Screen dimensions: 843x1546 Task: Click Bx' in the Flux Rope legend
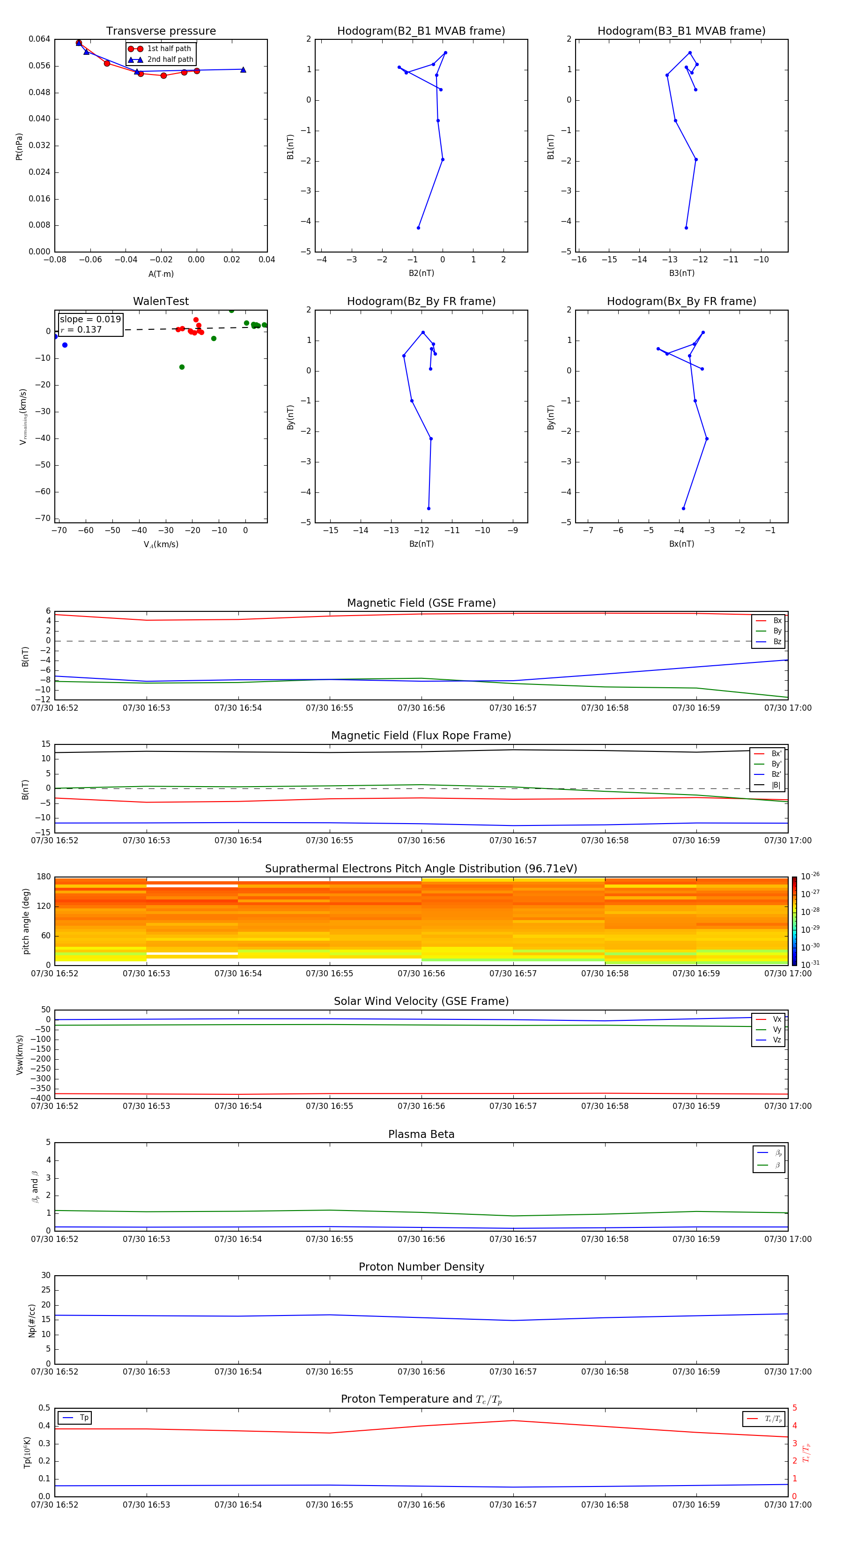click(x=768, y=754)
